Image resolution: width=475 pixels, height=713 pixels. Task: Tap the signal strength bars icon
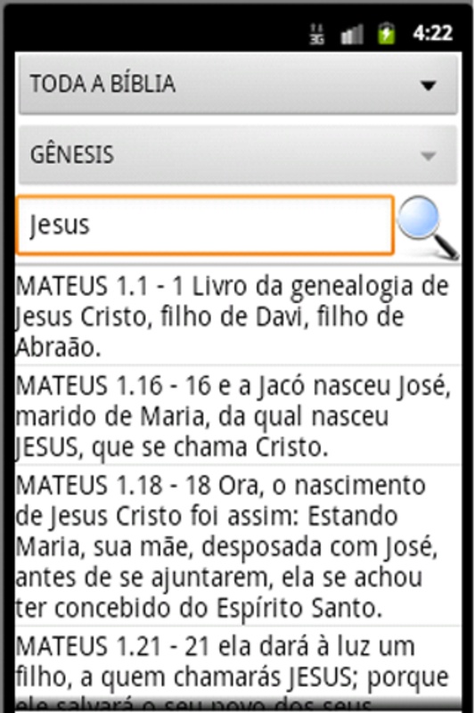click(x=352, y=34)
